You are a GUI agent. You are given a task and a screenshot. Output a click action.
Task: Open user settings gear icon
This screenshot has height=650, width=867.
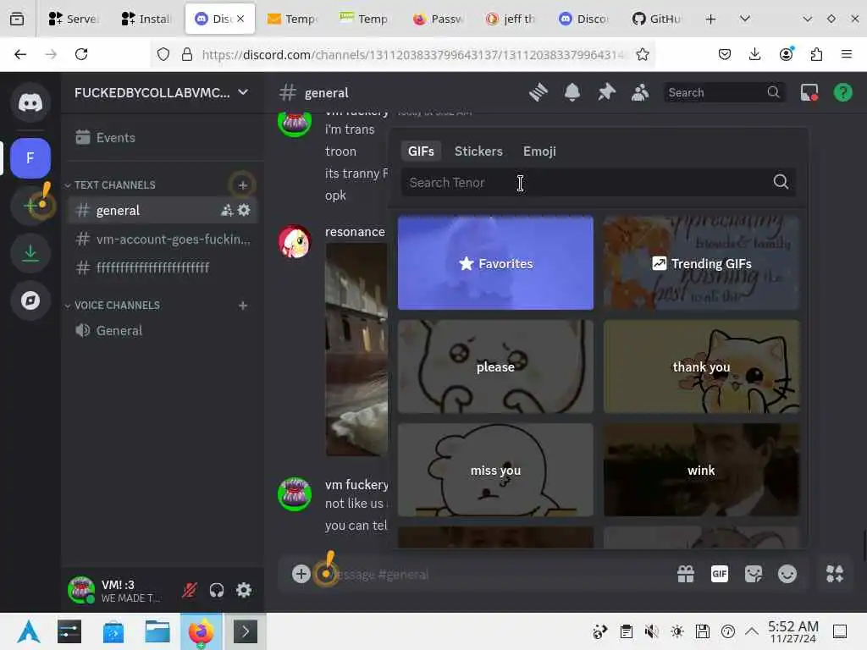pos(244,590)
